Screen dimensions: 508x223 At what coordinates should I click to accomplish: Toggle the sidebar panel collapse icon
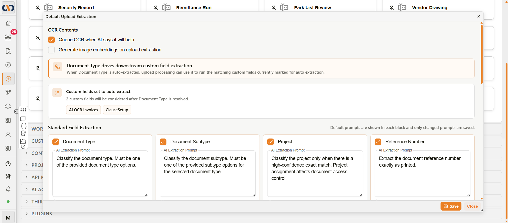(16, 111)
